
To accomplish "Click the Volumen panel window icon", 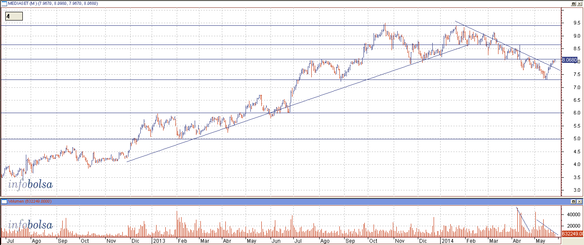I will click(x=4, y=201).
